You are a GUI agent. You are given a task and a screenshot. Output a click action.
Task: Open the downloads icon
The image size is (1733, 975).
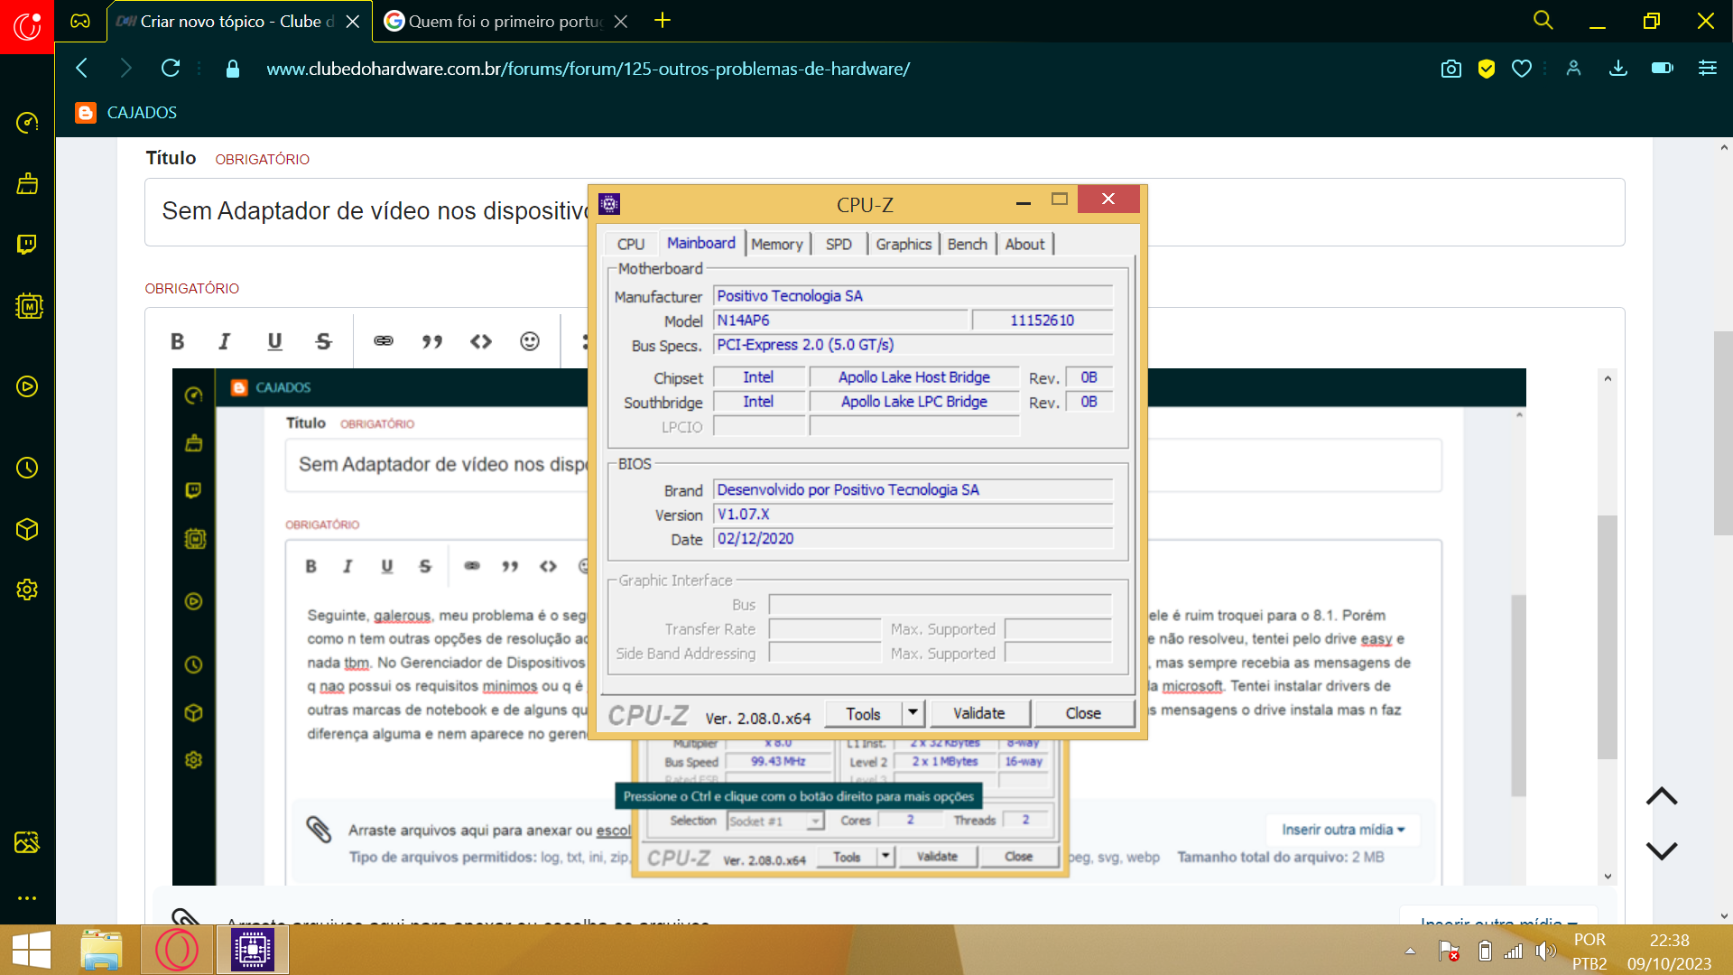click(x=1618, y=69)
